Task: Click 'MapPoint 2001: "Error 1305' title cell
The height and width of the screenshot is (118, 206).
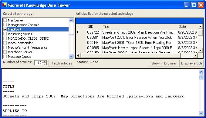Action: (139, 43)
